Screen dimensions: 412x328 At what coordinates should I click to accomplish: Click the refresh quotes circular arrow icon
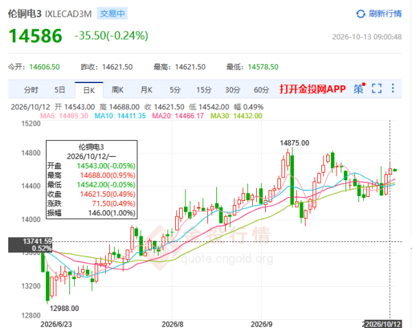(360, 14)
